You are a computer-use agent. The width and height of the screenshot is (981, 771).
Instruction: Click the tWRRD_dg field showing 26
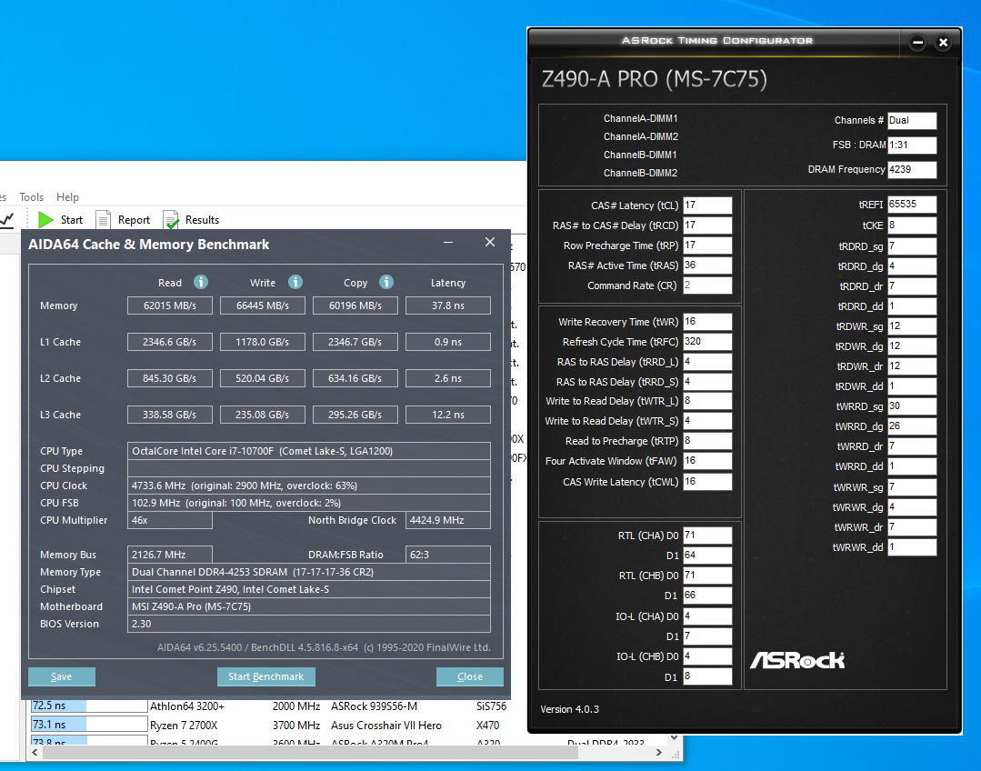912,426
